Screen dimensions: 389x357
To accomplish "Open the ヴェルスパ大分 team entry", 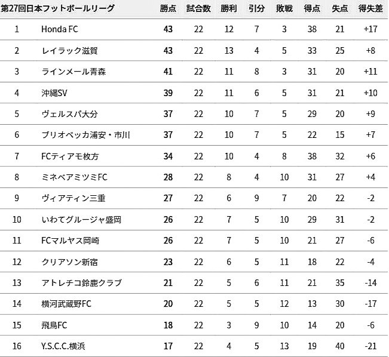I will point(70,114).
